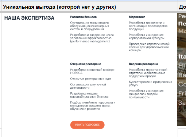This screenshot has width=186, height=137.
Task: Click the 'Маркетинг' section title
Action: click(137, 17)
